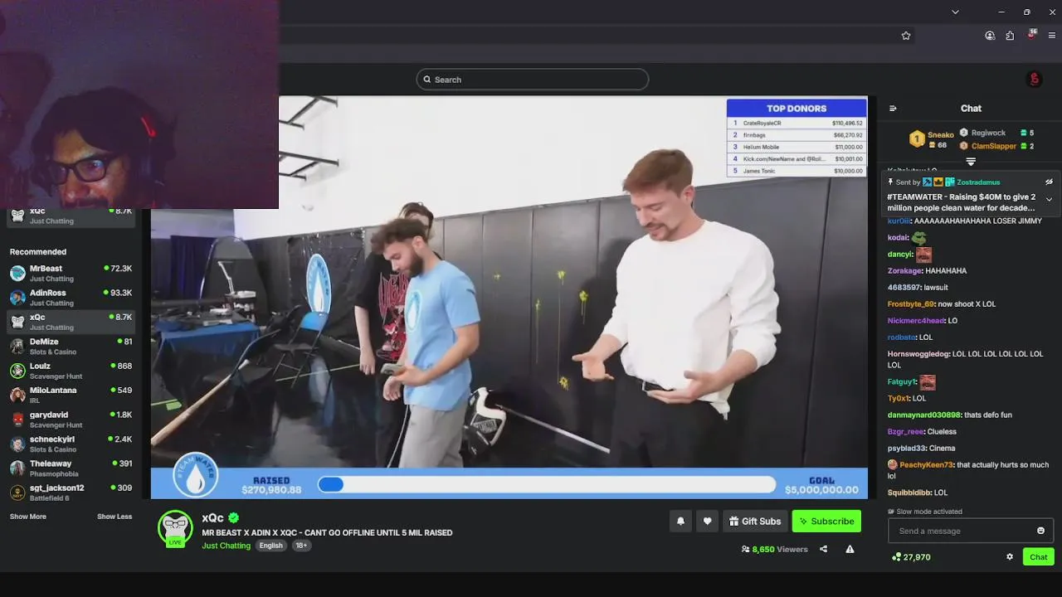The image size is (1062, 597).
Task: Open schneckyirl channel avatar in sidebar
Action: 17,444
